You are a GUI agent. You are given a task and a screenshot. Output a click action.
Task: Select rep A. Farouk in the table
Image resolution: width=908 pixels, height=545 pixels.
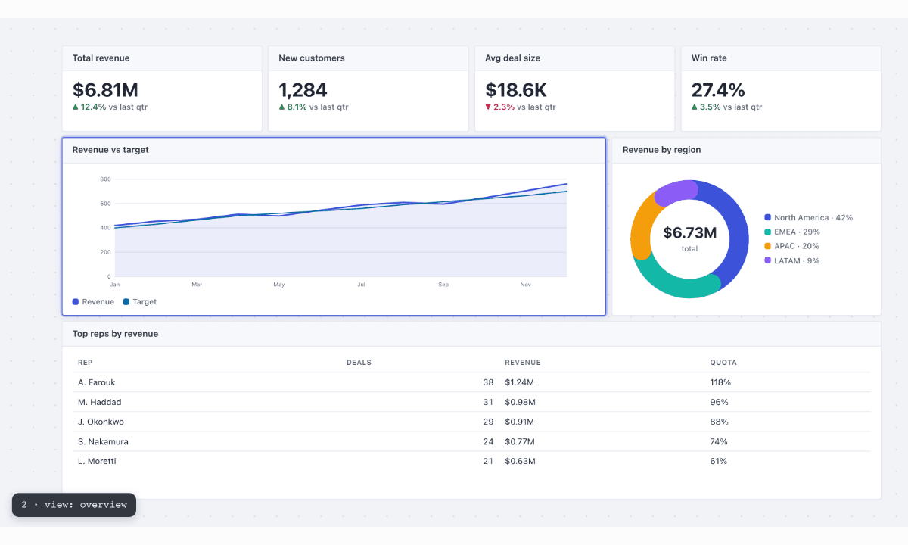point(97,382)
